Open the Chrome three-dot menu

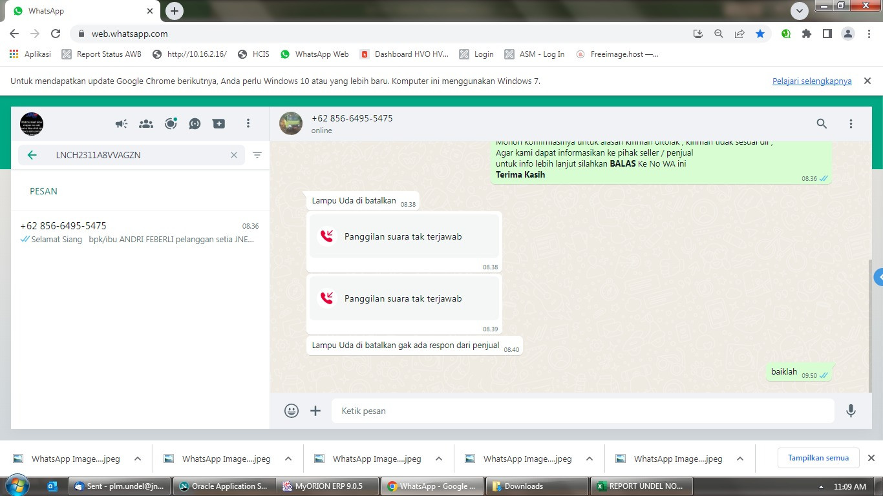[x=869, y=34]
